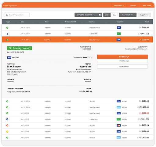Click red type icon in CA $100.24 row

point(7,125)
